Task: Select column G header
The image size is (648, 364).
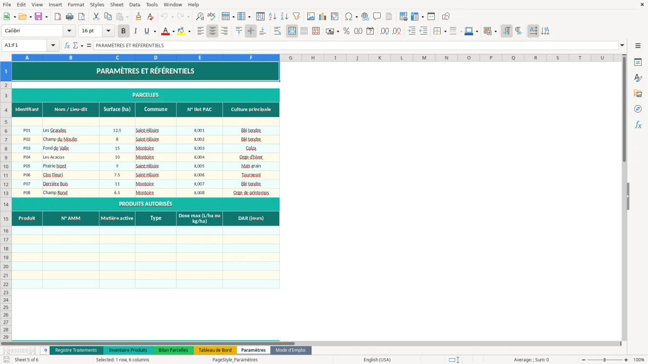Action: pyautogui.click(x=291, y=58)
